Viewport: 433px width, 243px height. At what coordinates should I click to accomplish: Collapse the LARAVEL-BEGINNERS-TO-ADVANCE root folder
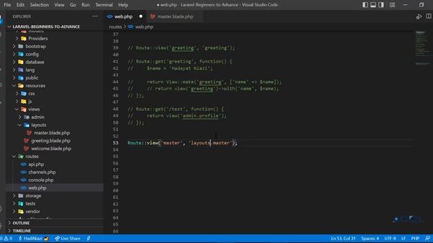pos(9,27)
